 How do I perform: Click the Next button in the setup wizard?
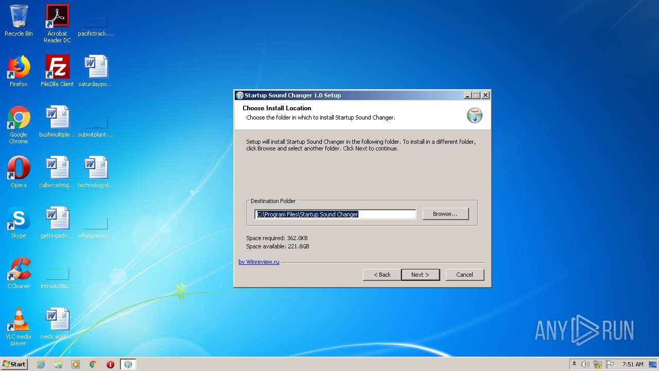coord(420,275)
